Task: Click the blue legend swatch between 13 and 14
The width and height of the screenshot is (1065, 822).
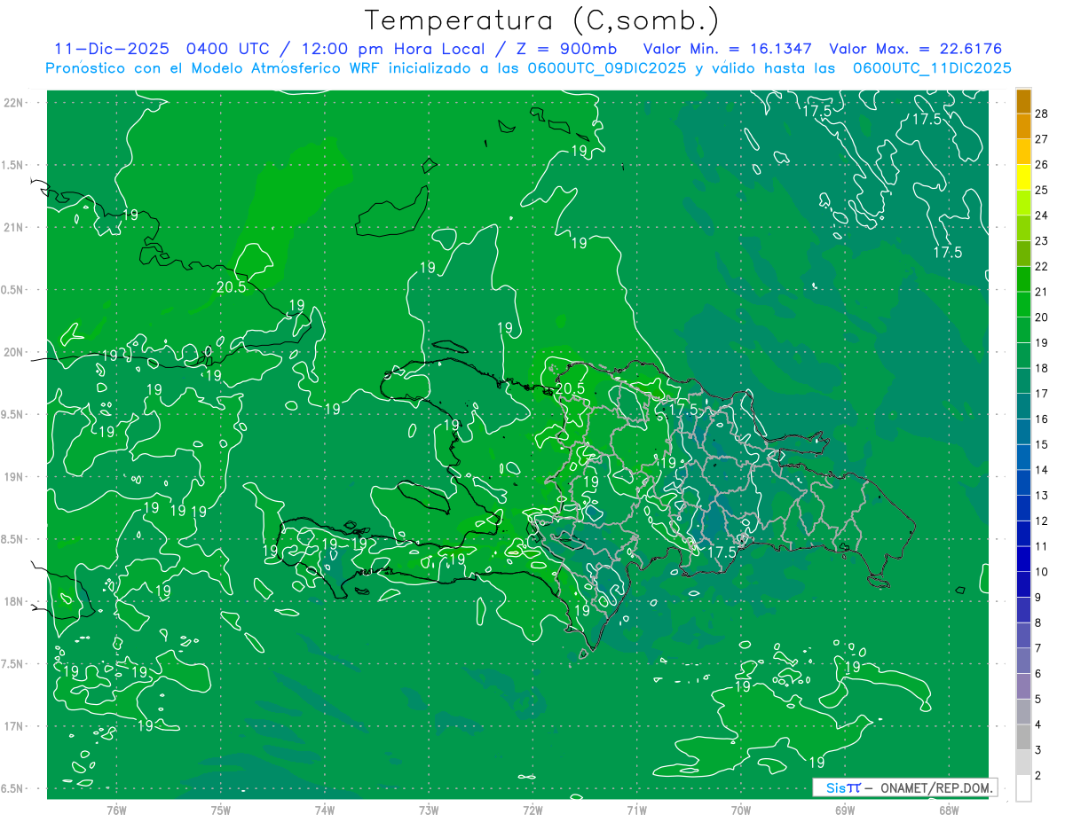Action: (x=1023, y=482)
